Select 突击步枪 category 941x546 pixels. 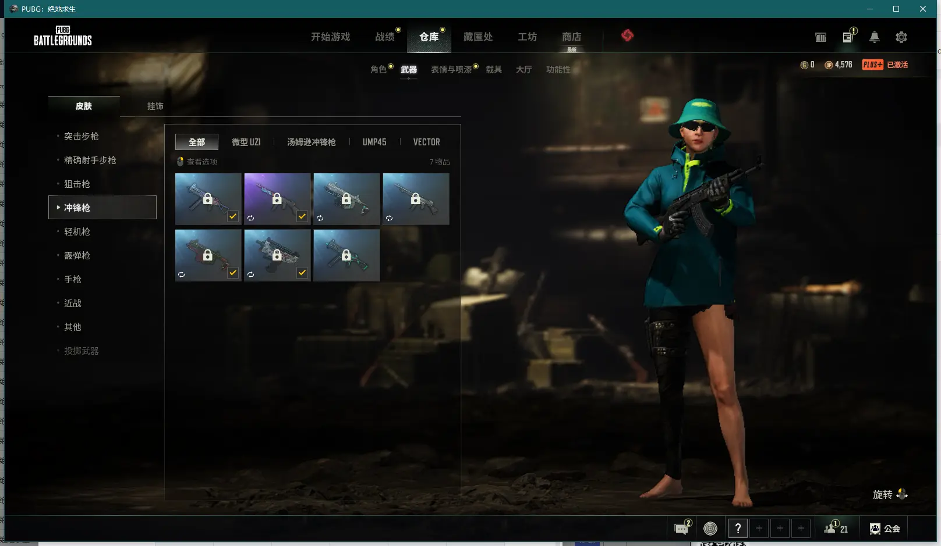(x=81, y=136)
